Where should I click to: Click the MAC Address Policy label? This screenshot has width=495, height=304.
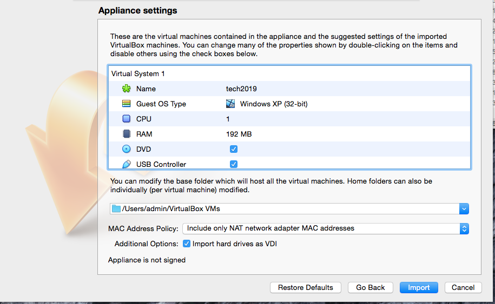coord(143,229)
